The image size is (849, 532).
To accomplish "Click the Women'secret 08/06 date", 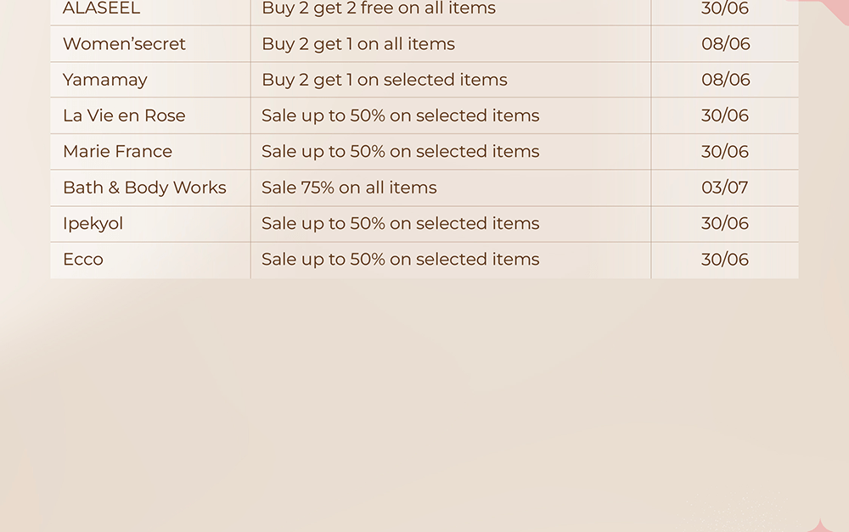I will [x=726, y=44].
